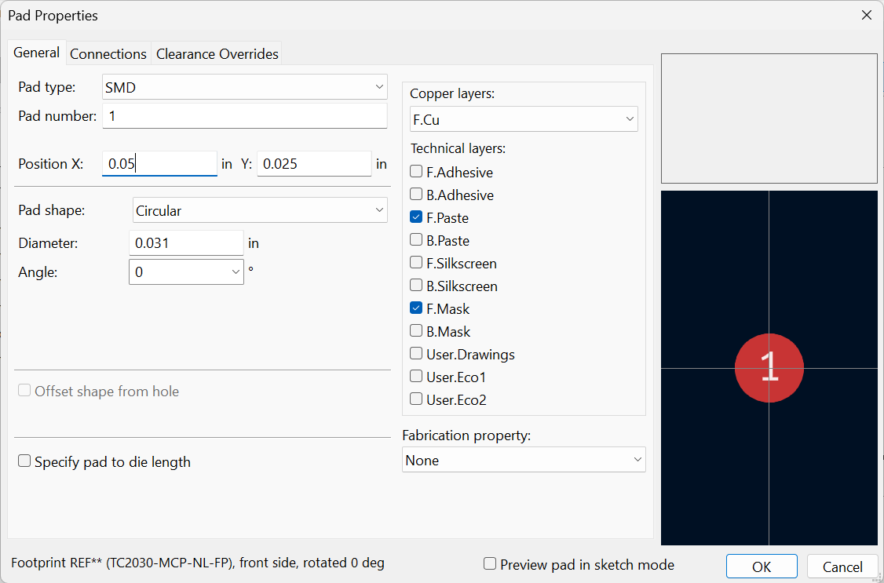Click the OK button

761,567
